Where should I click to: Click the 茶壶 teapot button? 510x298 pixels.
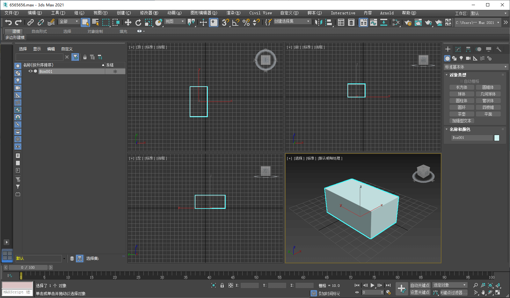pyautogui.click(x=462, y=114)
